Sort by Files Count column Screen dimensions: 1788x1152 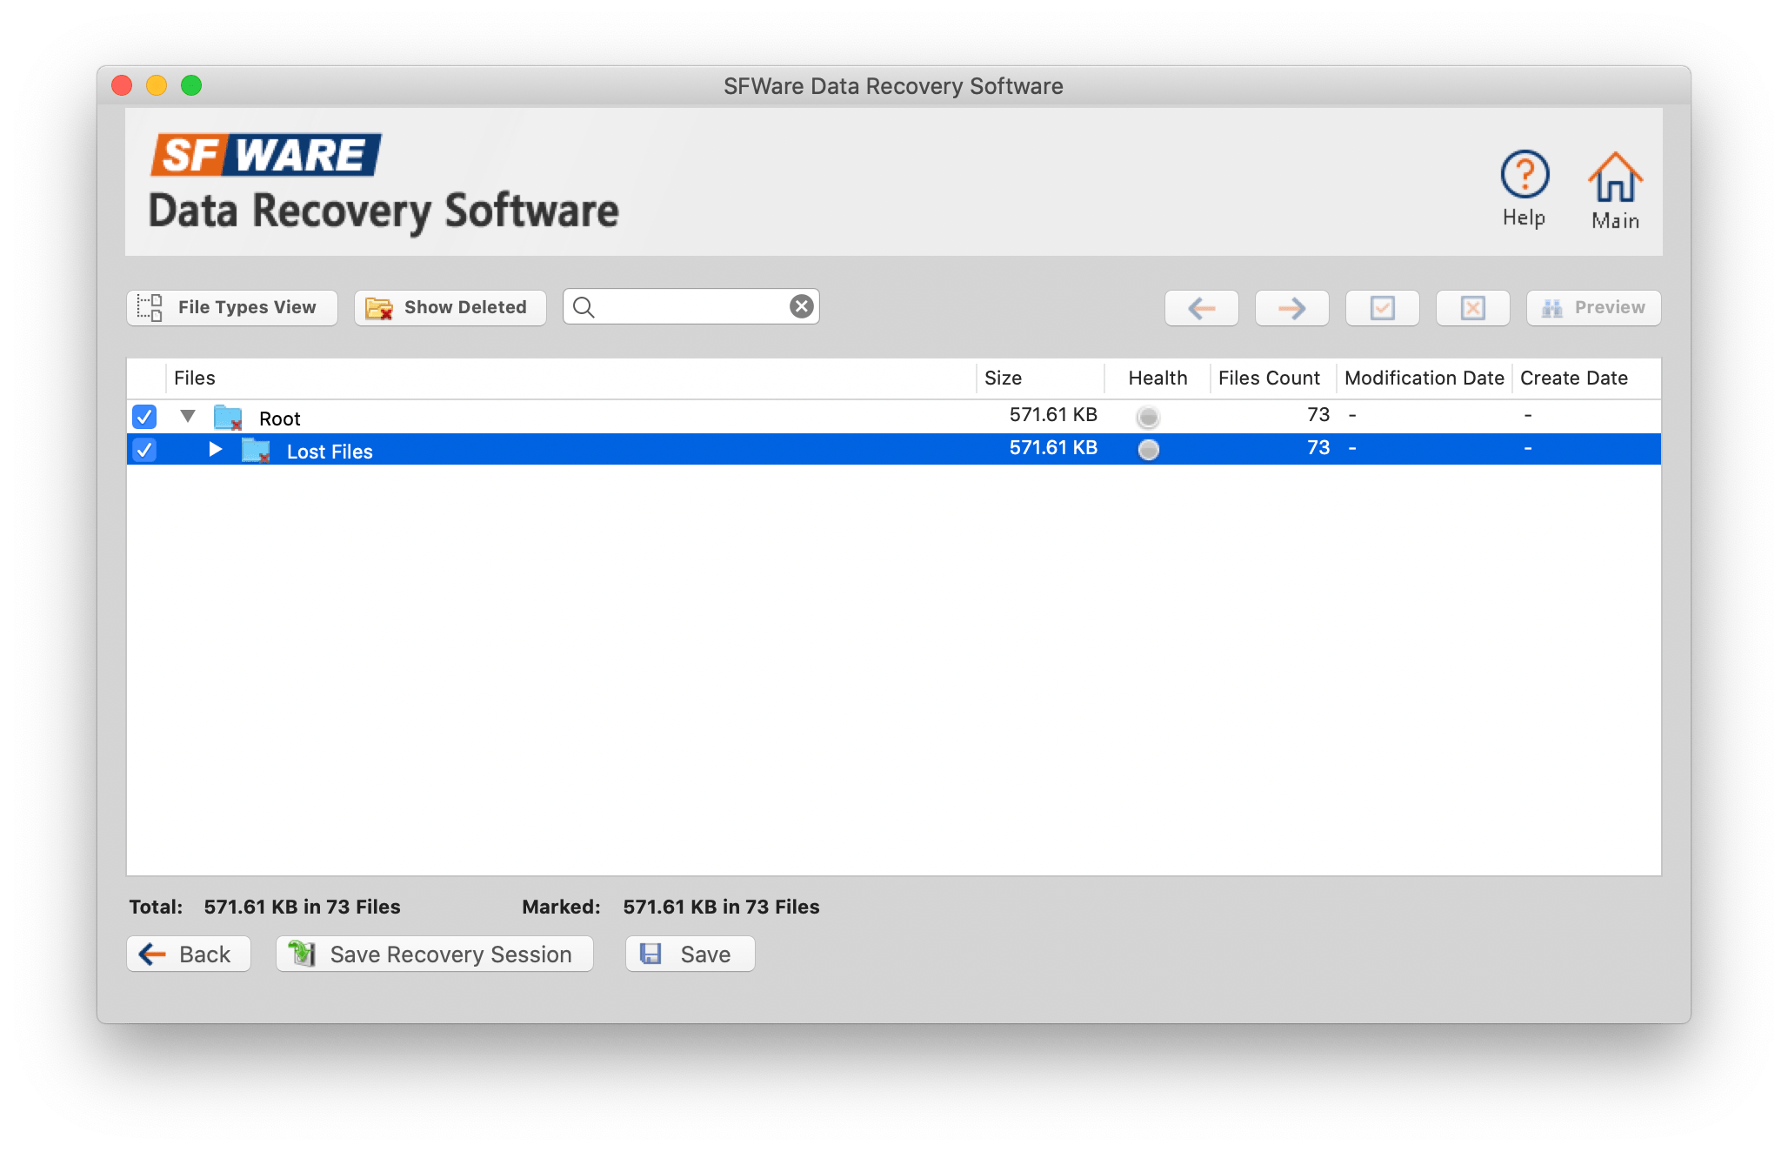pyautogui.click(x=1273, y=378)
